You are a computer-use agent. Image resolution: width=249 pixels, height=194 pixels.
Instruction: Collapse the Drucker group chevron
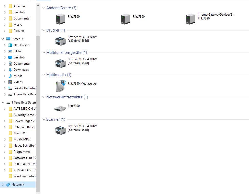pos(44,30)
